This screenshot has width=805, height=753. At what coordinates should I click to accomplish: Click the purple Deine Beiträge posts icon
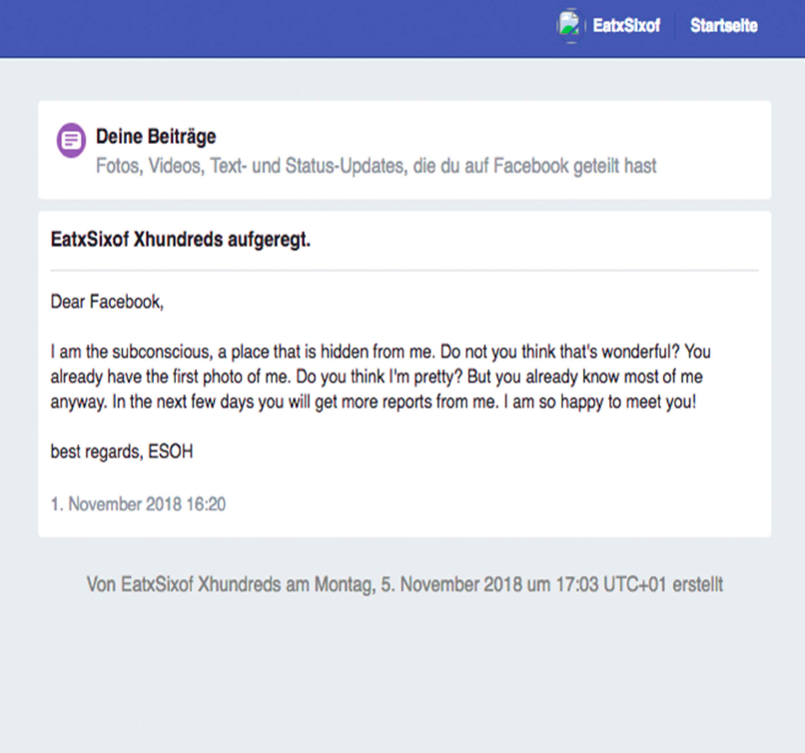71,140
